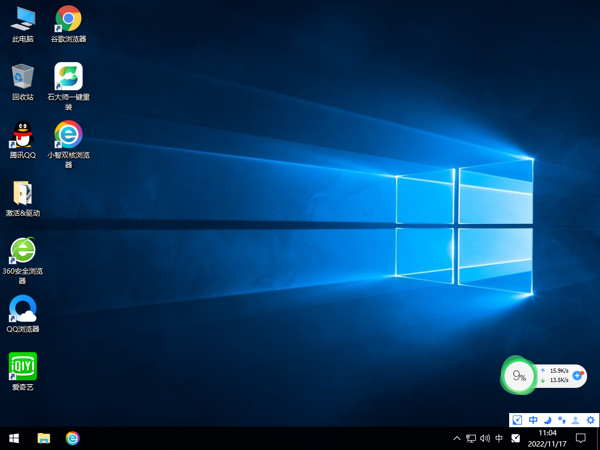Expand hidden tray icons with the chevron
This screenshot has height=450, width=600.
coord(456,438)
